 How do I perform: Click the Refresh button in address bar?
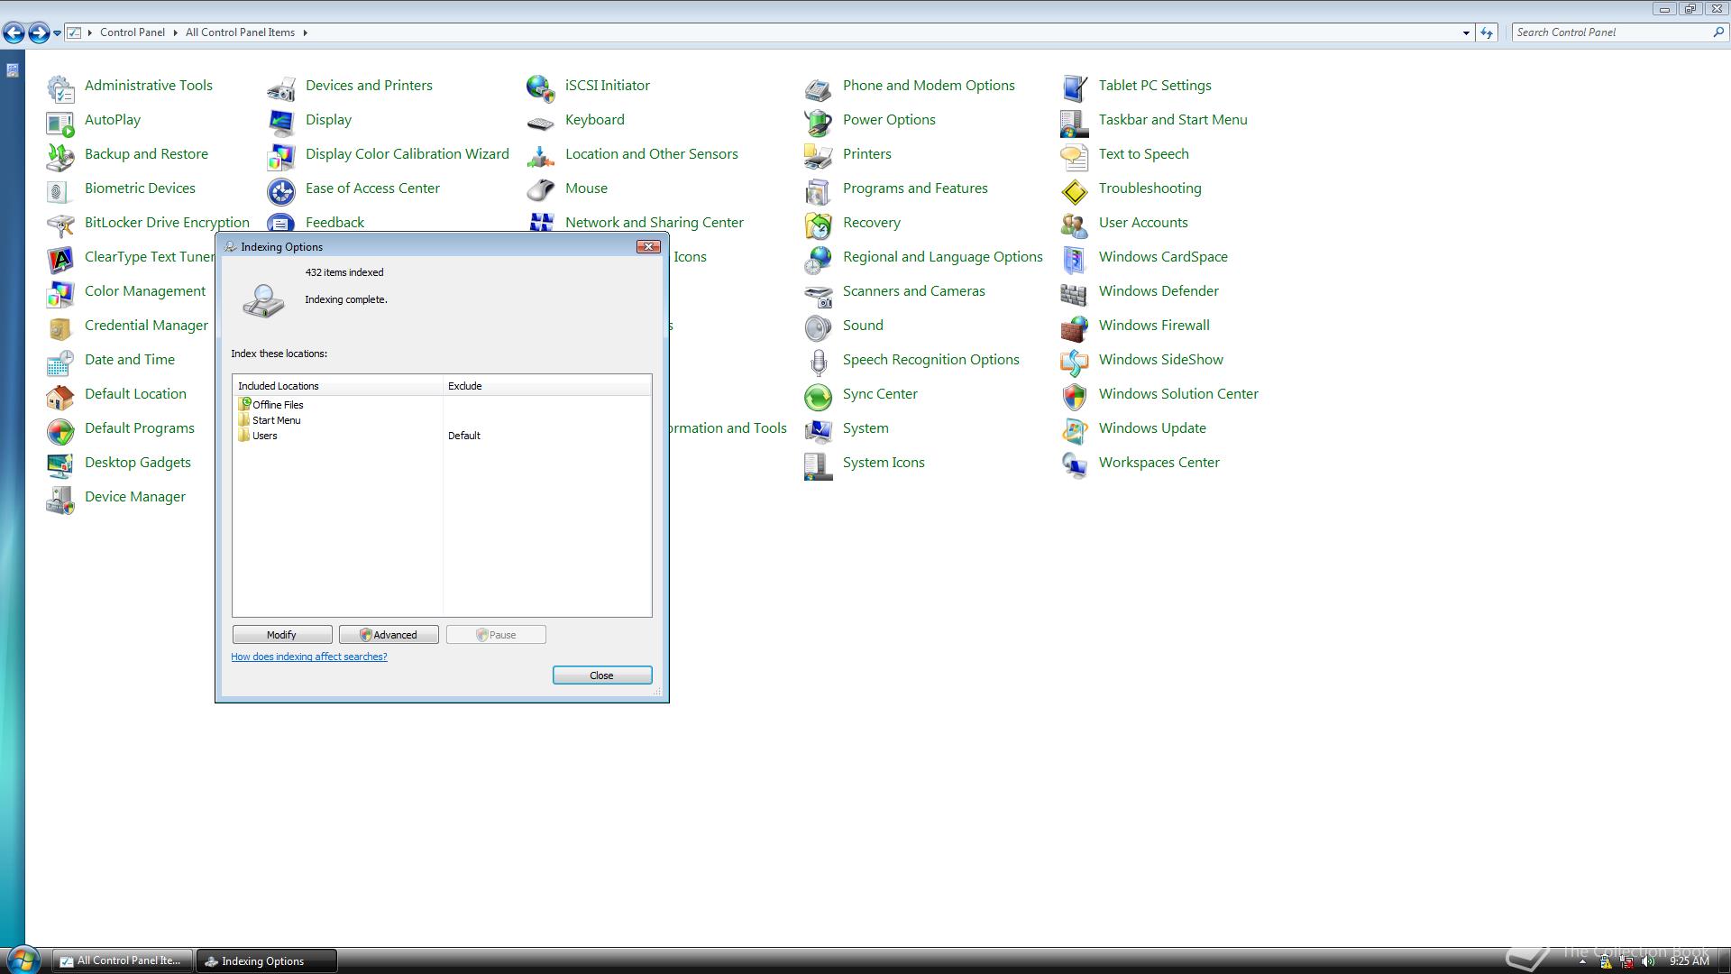[x=1487, y=32]
